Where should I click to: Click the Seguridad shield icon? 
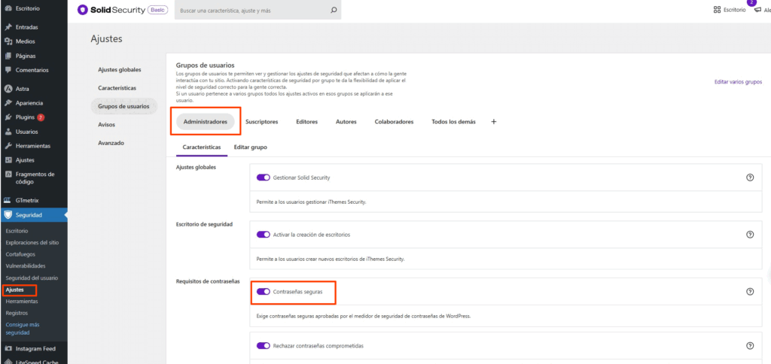click(x=8, y=214)
